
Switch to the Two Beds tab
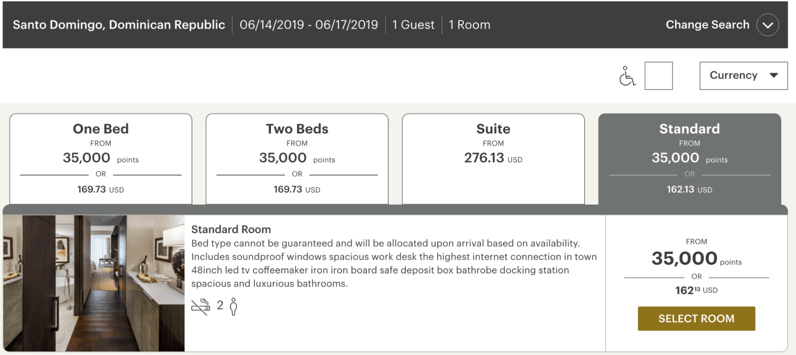coord(297,159)
